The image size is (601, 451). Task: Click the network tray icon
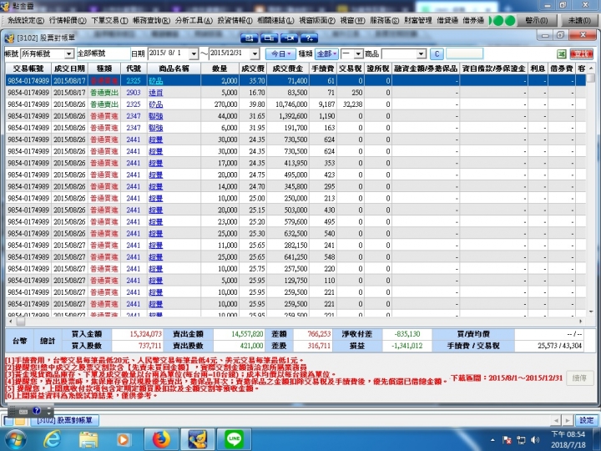pyautogui.click(x=521, y=440)
